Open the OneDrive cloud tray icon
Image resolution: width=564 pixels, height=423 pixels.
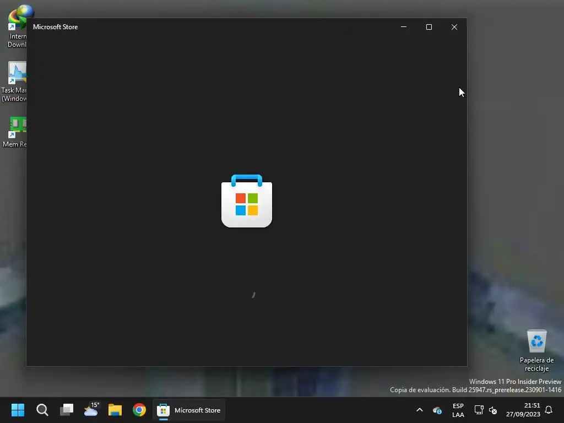[437, 410]
